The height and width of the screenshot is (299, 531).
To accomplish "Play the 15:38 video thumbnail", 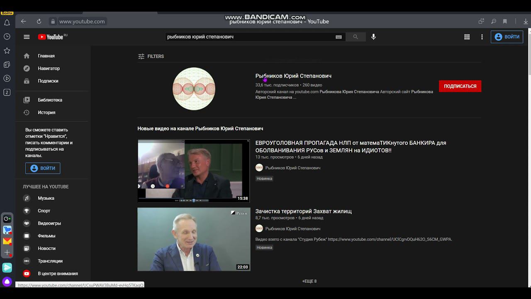I will 194,171.
